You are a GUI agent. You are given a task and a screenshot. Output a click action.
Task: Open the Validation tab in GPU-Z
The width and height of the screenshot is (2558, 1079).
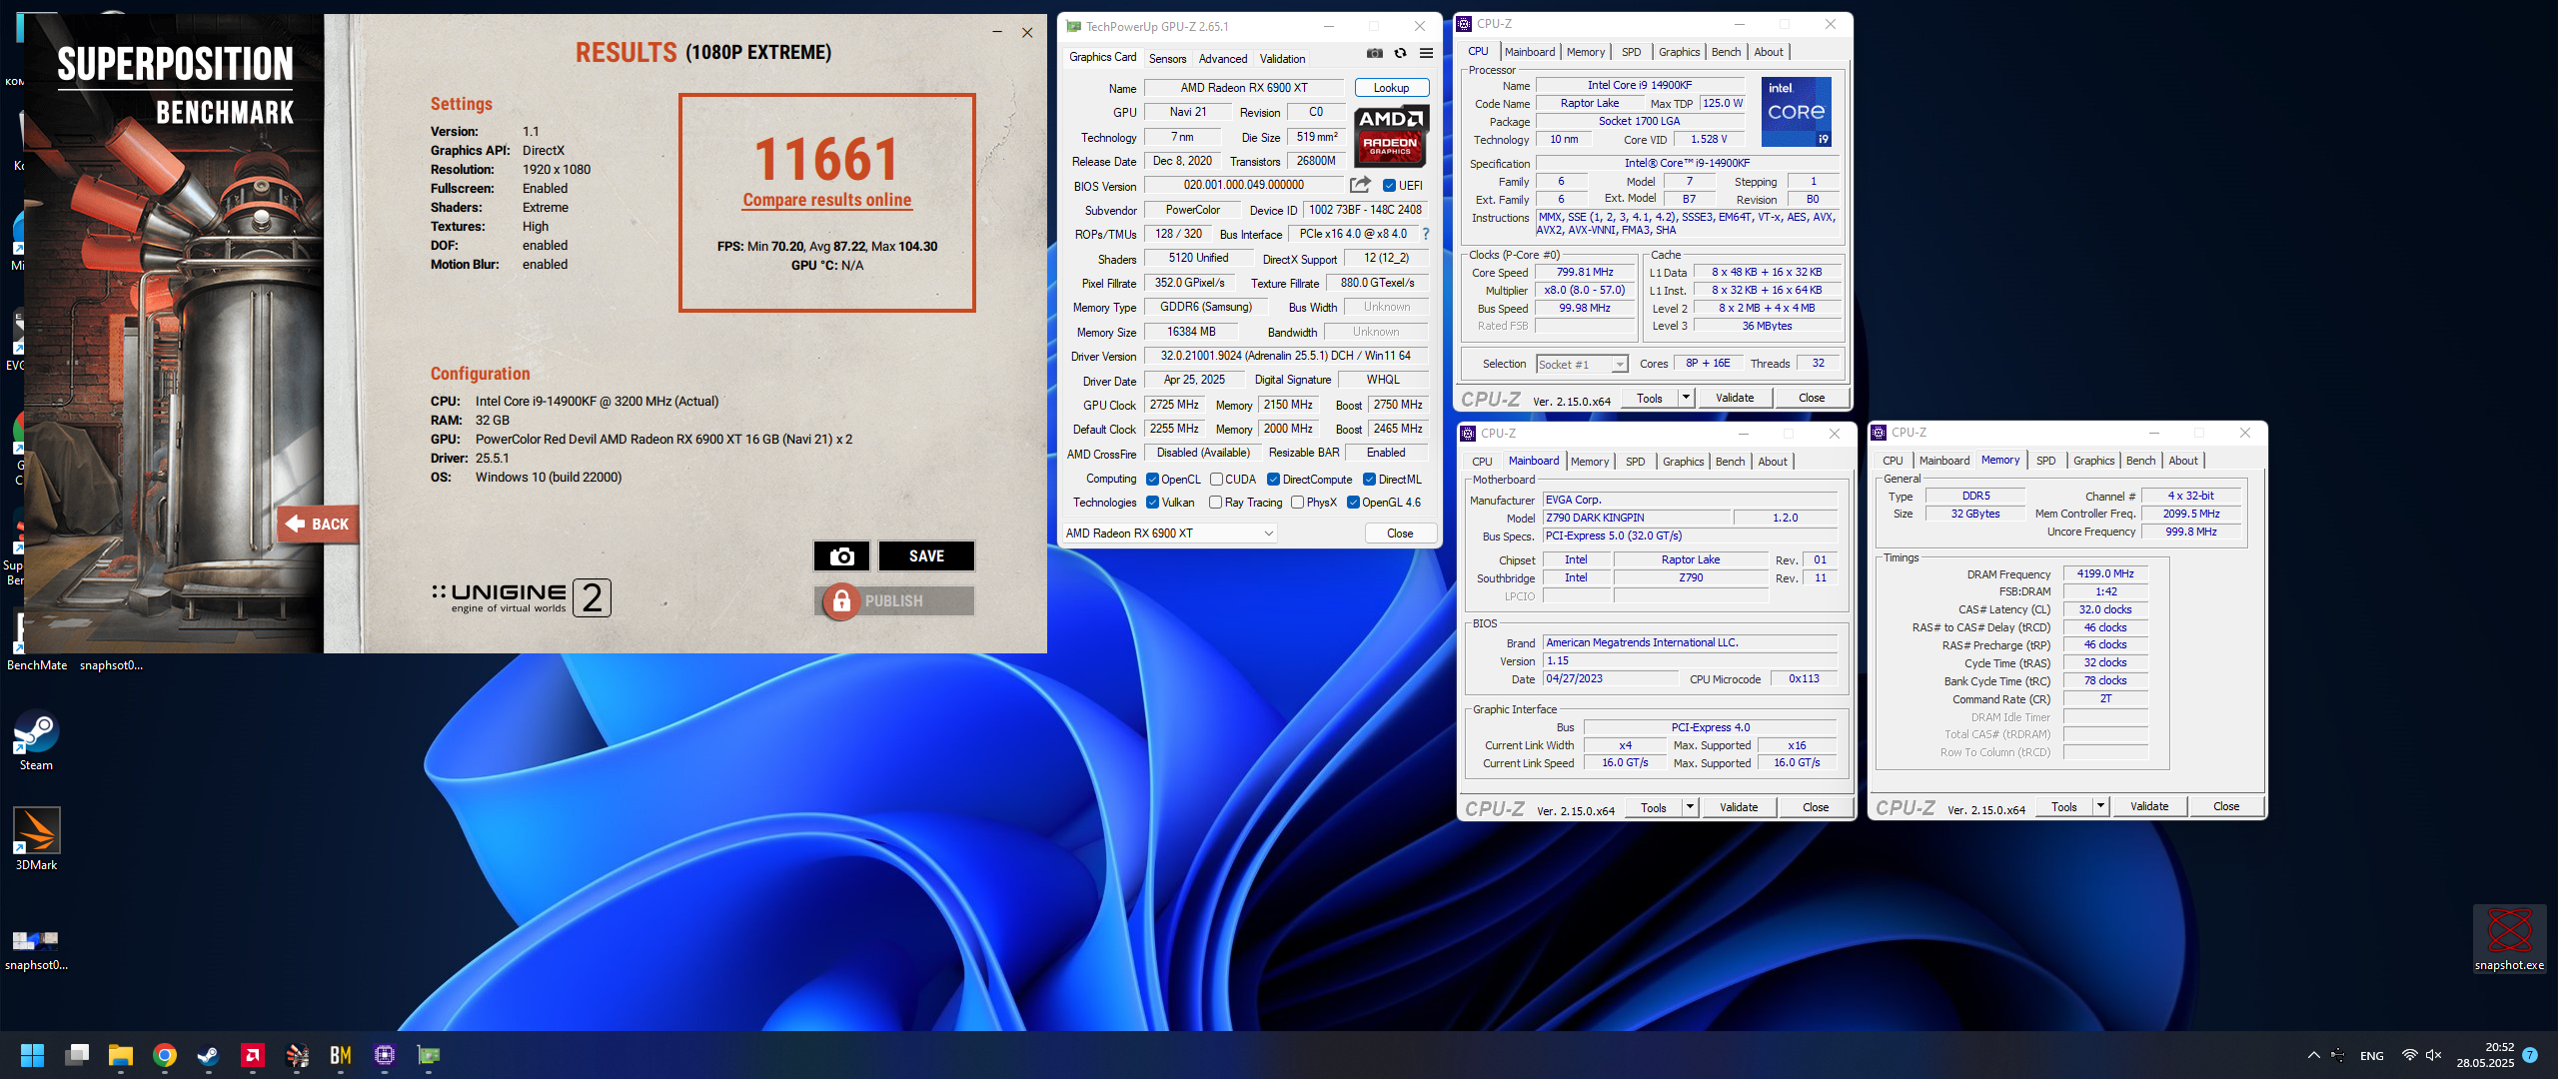1282,59
